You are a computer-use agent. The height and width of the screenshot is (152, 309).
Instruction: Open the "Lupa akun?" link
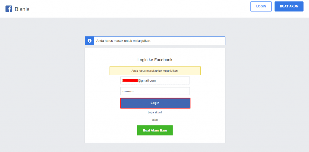[155, 112]
